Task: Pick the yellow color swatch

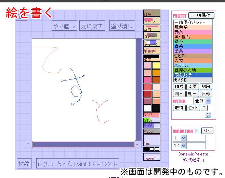Action: (x=156, y=65)
